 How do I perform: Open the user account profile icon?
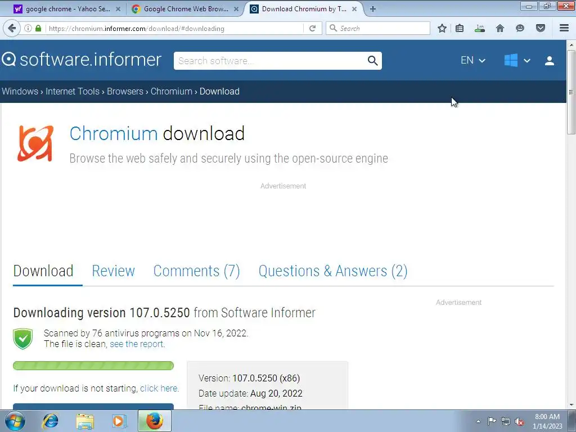550,61
